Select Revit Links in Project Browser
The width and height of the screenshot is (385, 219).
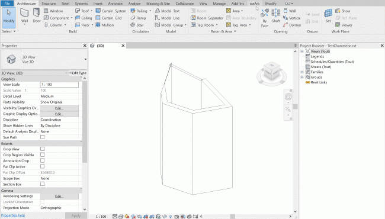point(319,82)
